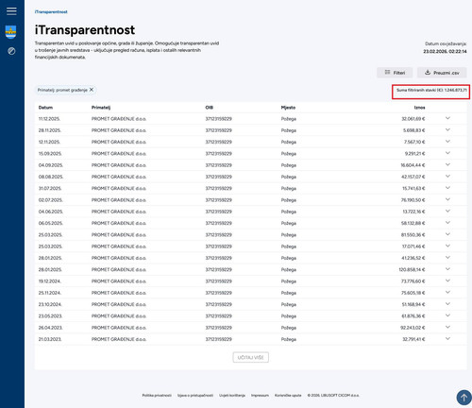
Task: Expand the 04.09.2025 payment row
Action: [x=447, y=165]
